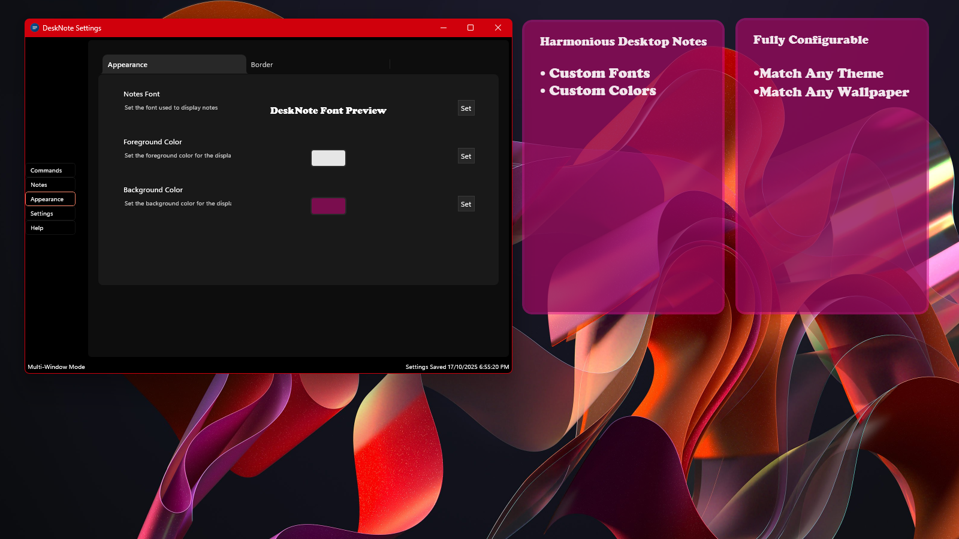
Task: Select Appearance in the sidebar navigation
Action: pos(50,199)
